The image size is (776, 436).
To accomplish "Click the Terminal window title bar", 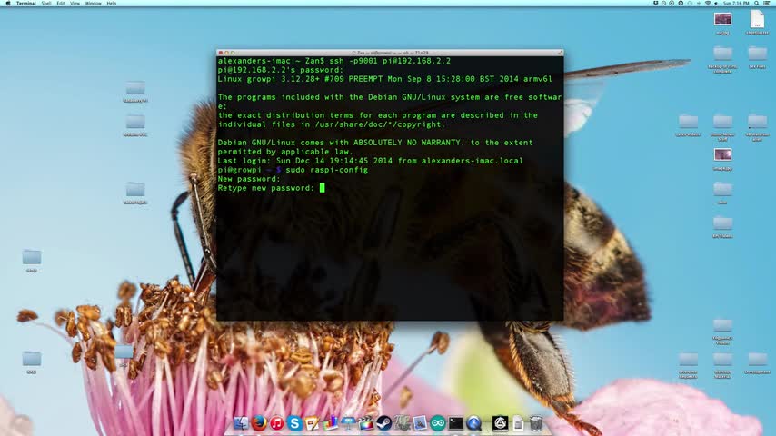I will coord(390,53).
